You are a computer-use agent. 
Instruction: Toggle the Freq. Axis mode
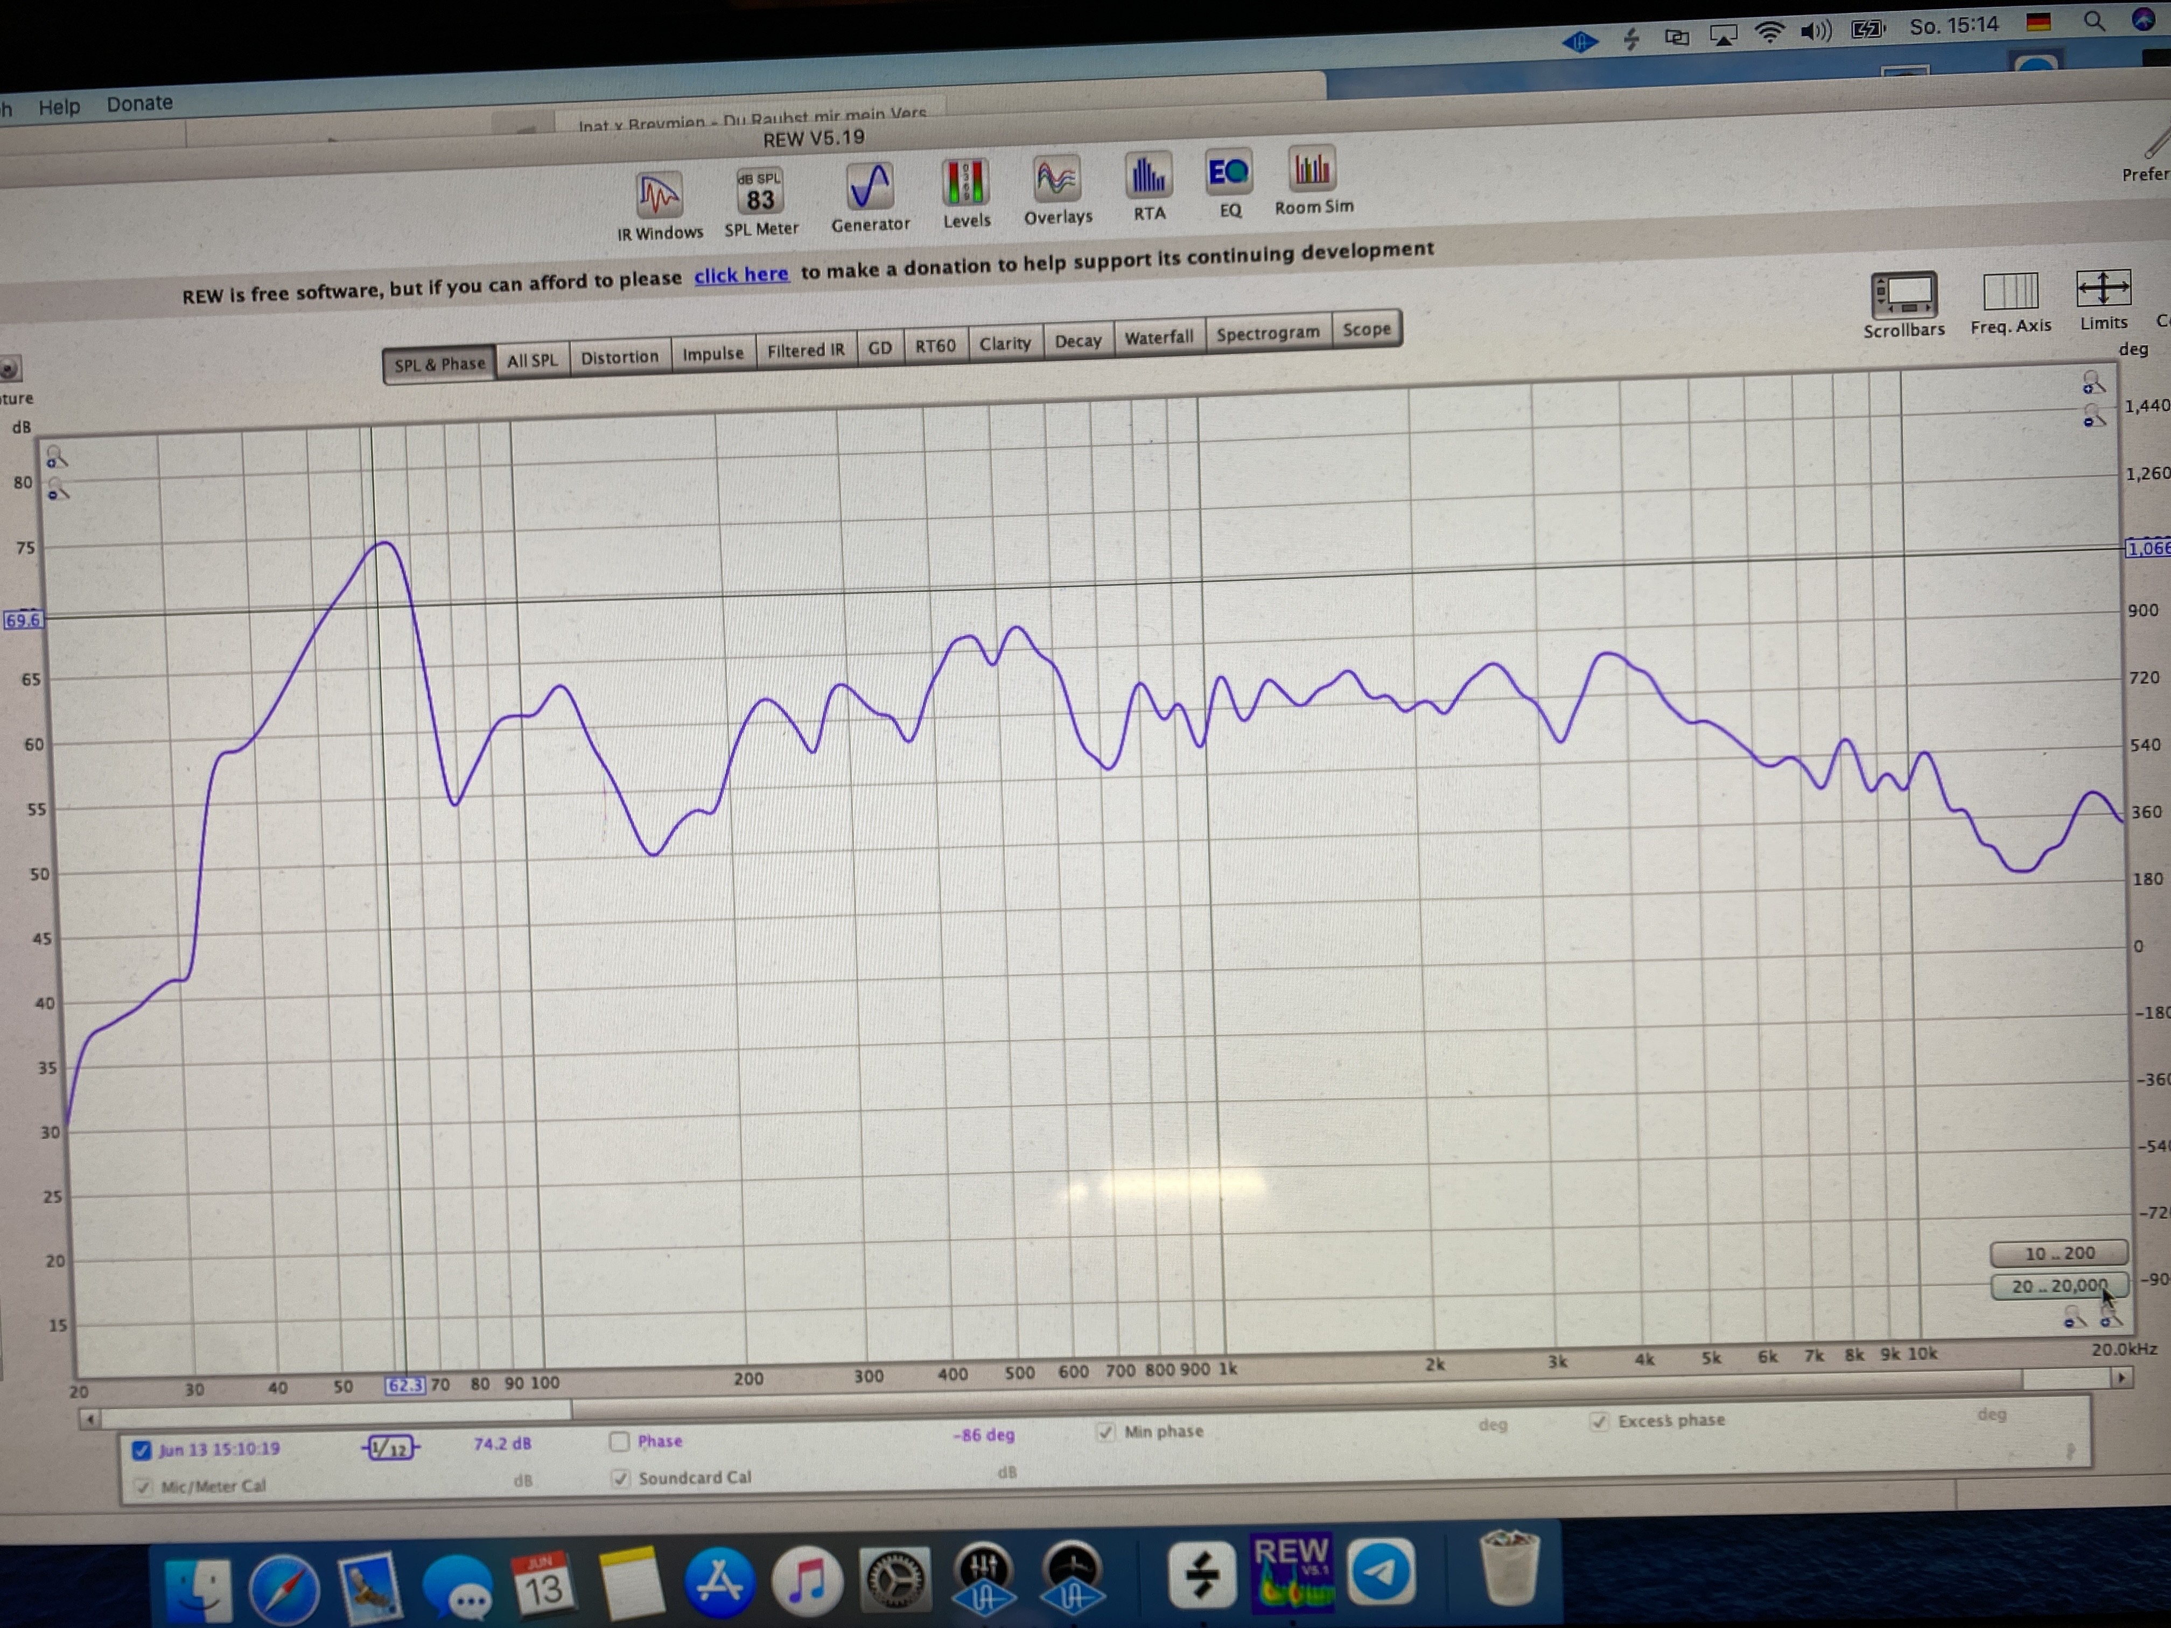(2010, 292)
